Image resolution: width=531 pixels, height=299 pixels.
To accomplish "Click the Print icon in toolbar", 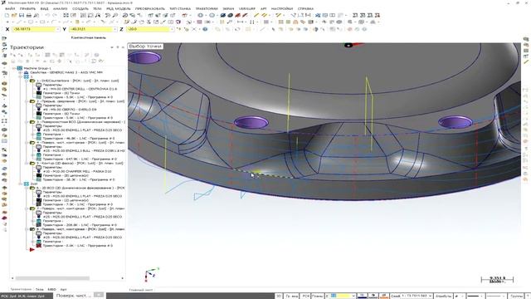I will [x=29, y=15].
